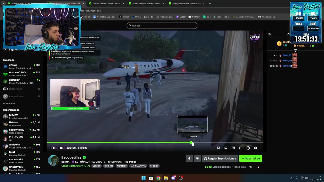
Task: Share the VOD via share icon
Action: [250, 167]
